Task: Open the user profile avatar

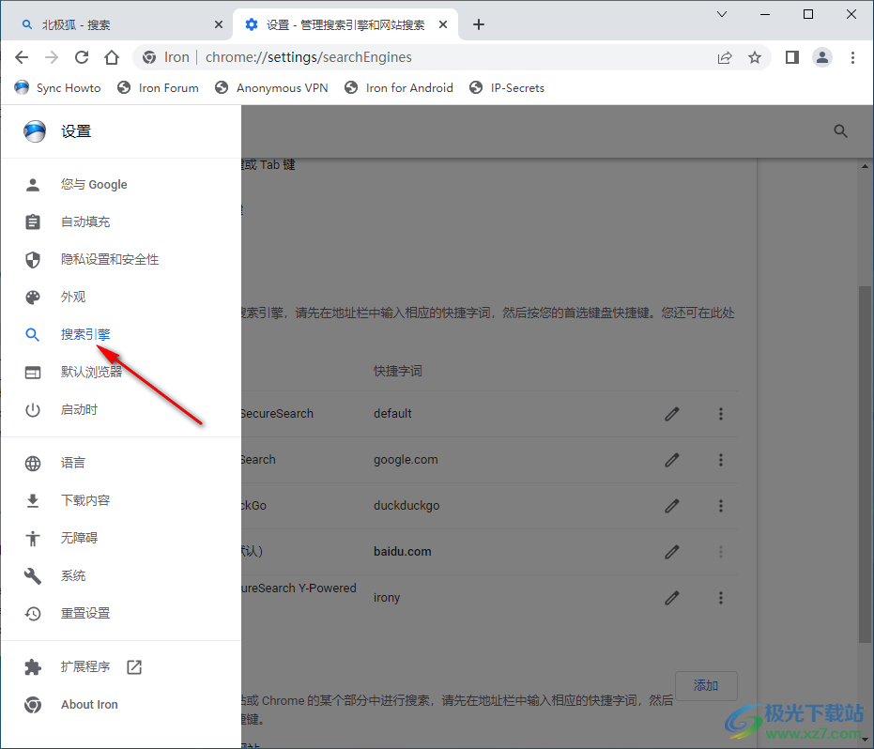Action: click(822, 57)
